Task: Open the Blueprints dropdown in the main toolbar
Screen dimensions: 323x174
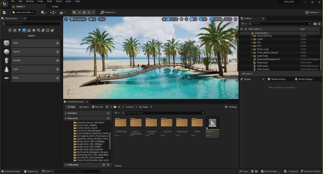Action: click(x=53, y=12)
